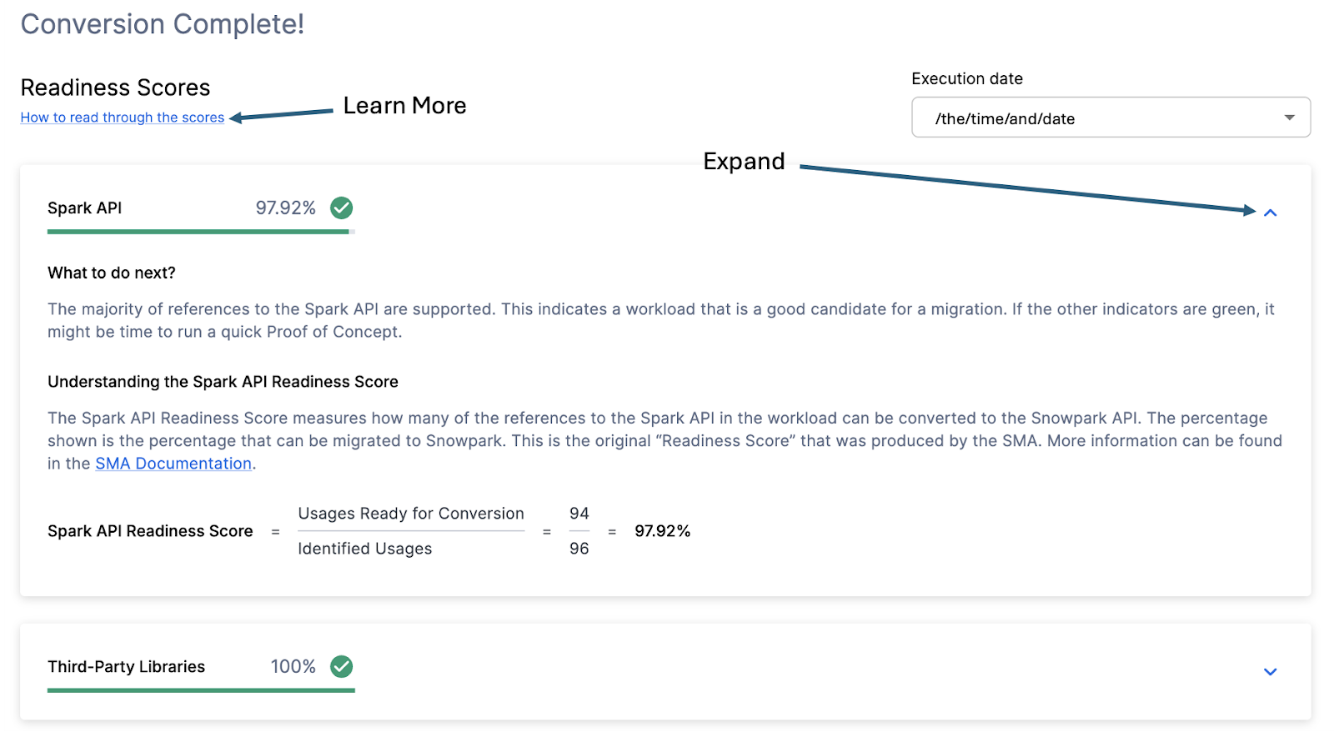Open the SMA Documentation link
Viewport: 1334px width, 737px height.
coord(173,463)
